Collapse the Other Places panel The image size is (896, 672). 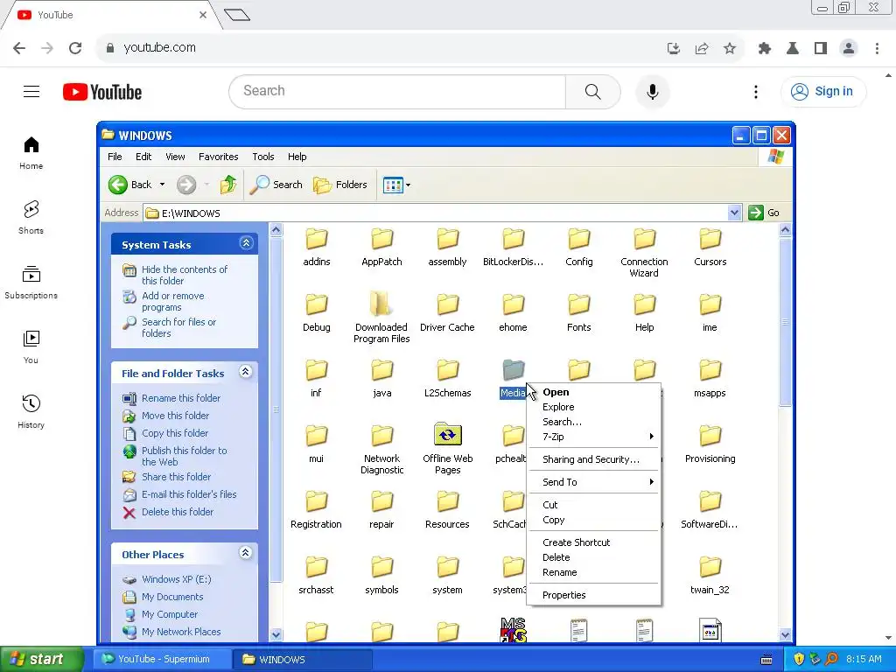click(246, 553)
